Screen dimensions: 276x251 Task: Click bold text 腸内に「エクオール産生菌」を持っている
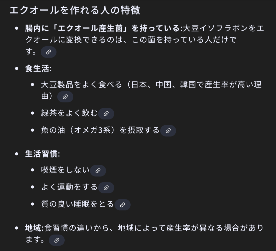(102, 28)
